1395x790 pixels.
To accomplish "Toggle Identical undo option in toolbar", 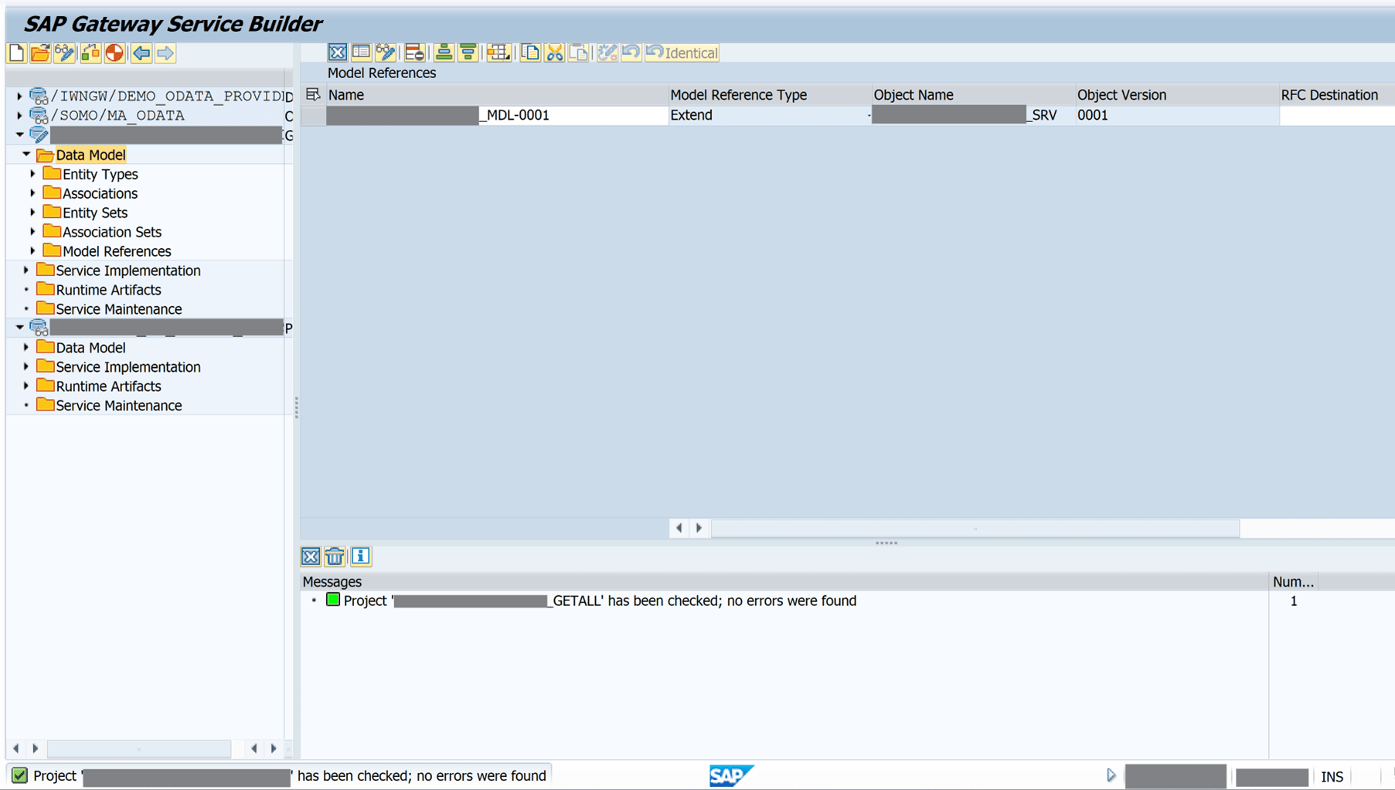I will (681, 53).
